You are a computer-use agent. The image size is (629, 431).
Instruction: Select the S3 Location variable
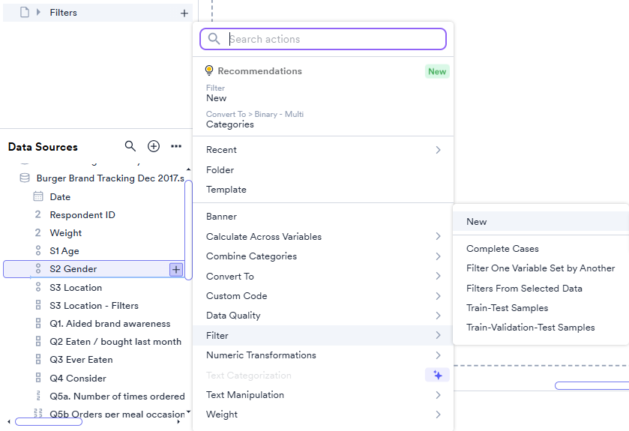(x=76, y=288)
